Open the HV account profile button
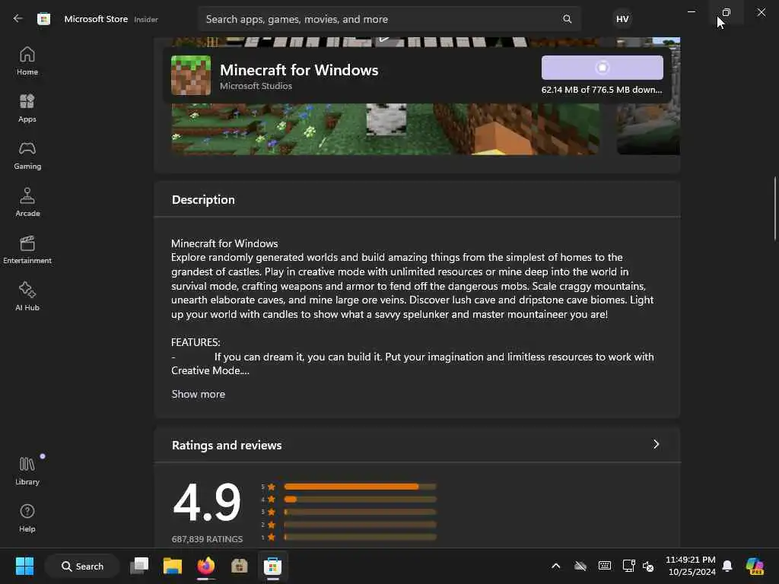This screenshot has height=584, width=779. point(622,19)
